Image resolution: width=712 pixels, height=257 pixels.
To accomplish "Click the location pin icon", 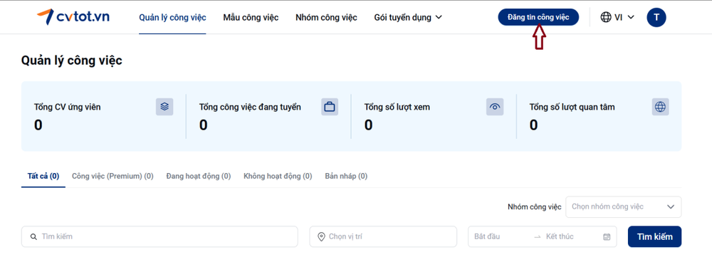I will (x=322, y=236).
